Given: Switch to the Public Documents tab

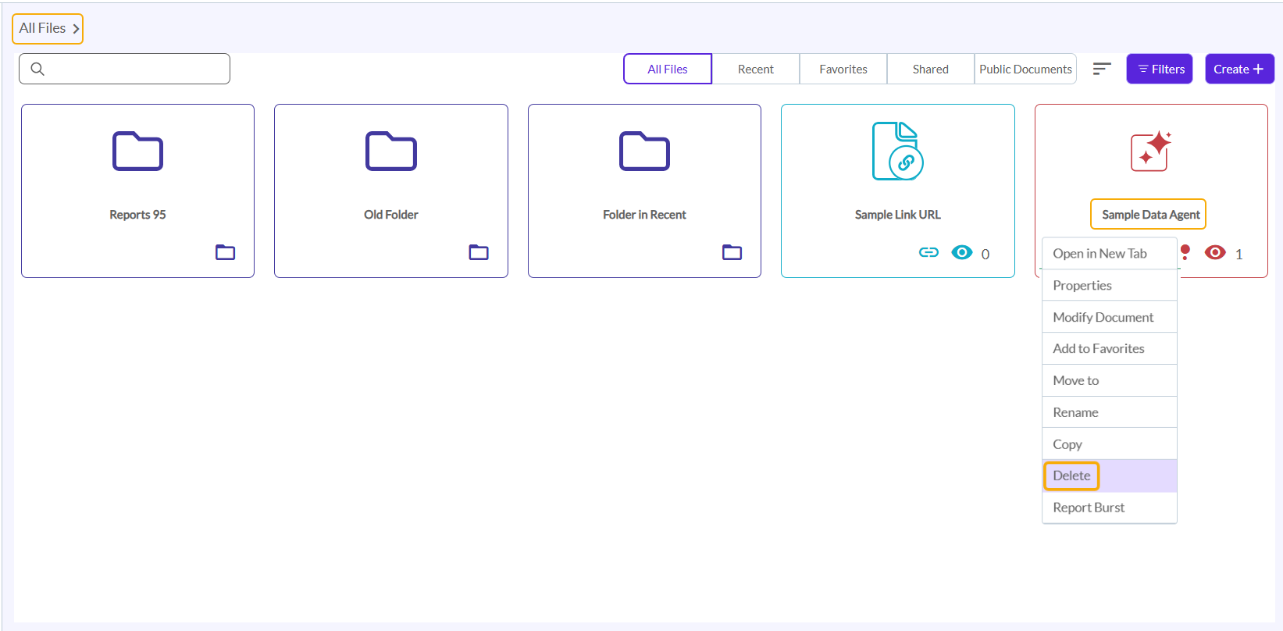Looking at the screenshot, I should click(1025, 69).
